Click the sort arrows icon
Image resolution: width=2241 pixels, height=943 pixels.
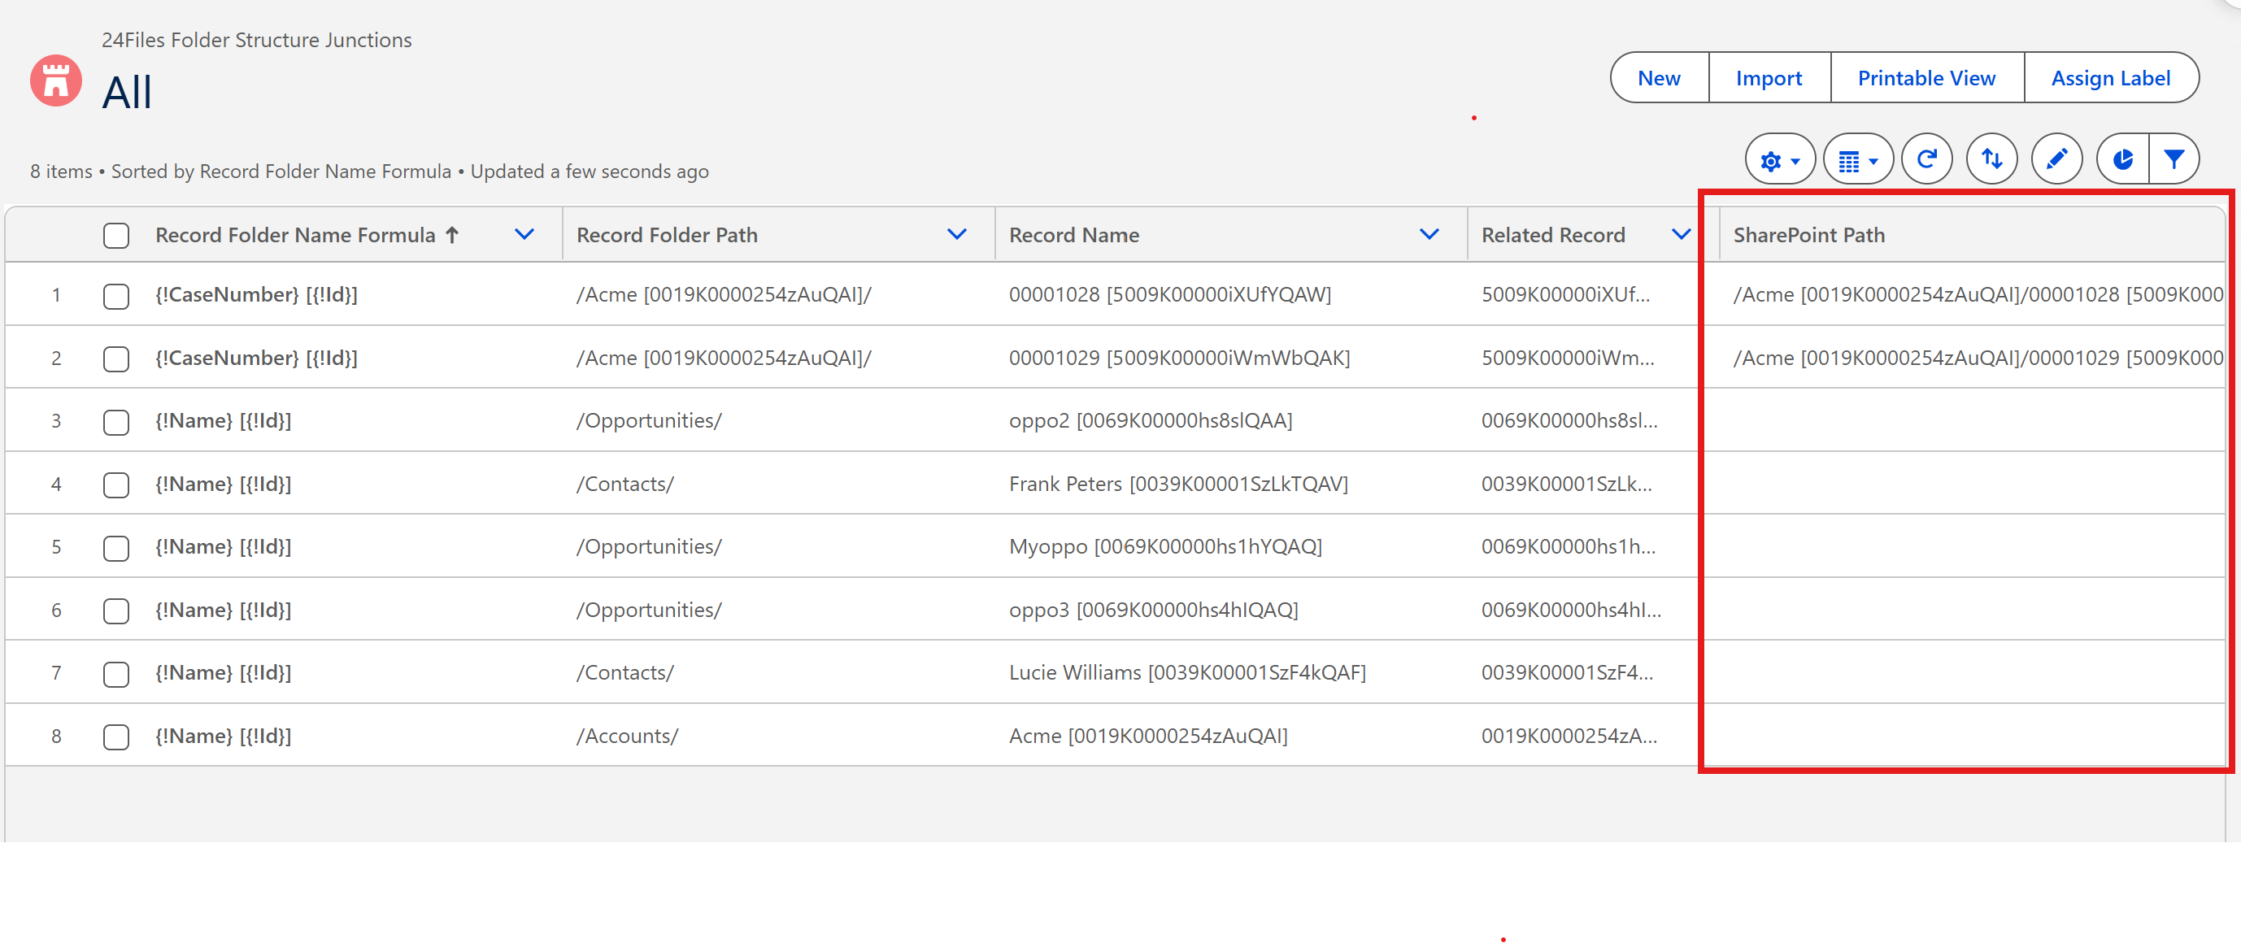coord(1991,159)
